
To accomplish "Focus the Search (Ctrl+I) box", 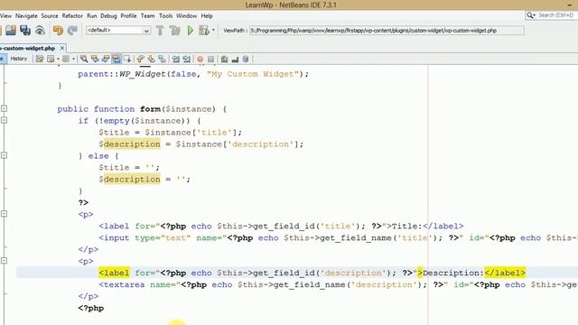I will tap(555, 15).
